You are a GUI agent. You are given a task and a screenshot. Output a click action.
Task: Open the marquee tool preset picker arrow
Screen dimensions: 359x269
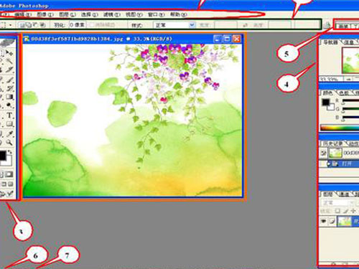tap(11, 25)
